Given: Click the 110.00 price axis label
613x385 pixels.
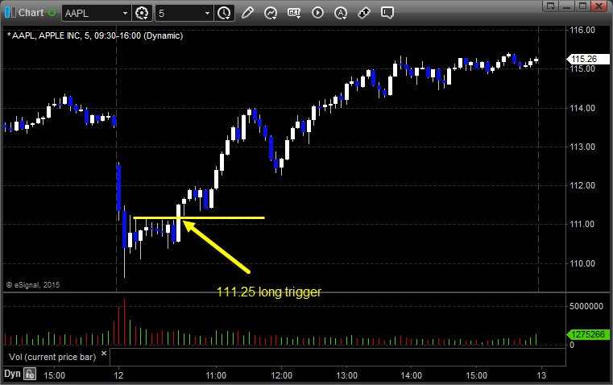Looking at the screenshot, I should [582, 263].
